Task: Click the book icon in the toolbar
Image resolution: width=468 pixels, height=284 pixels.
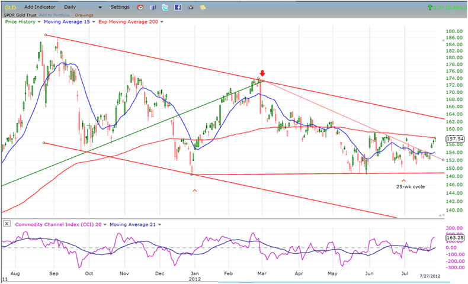Action: click(x=153, y=7)
